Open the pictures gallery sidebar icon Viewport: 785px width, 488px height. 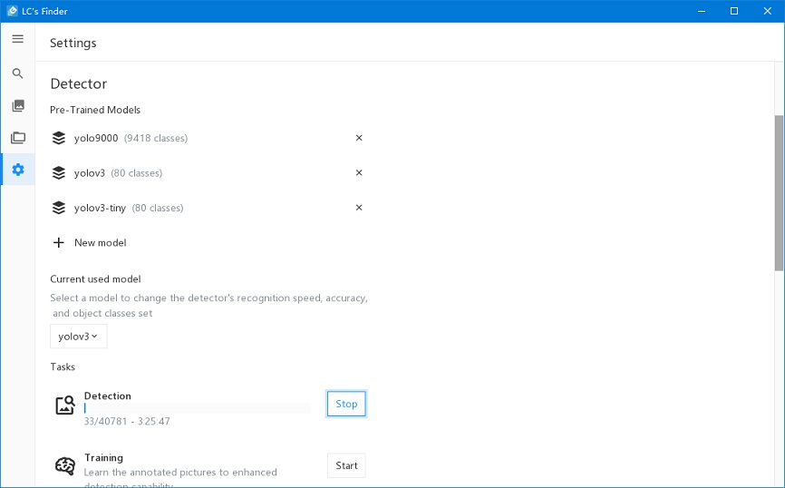[18, 105]
